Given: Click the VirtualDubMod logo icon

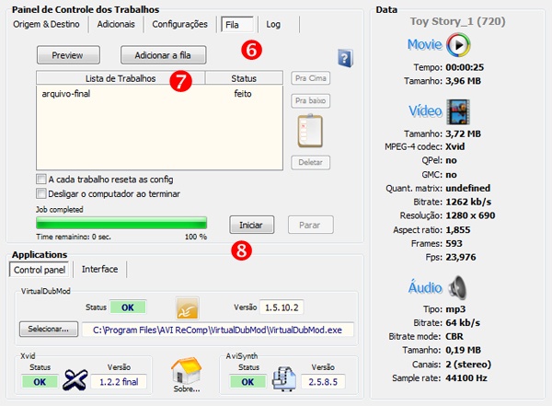Looking at the screenshot, I should point(188,307).
